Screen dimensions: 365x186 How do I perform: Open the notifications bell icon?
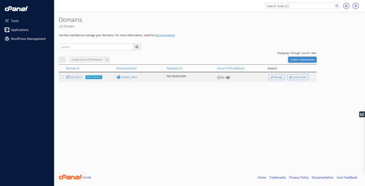pyautogui.click(x=346, y=6)
